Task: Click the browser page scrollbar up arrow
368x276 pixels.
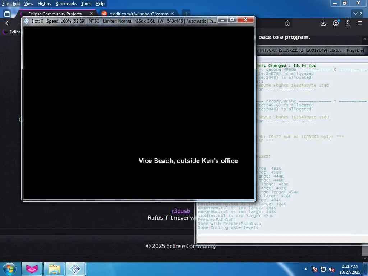Action: tap(365, 39)
